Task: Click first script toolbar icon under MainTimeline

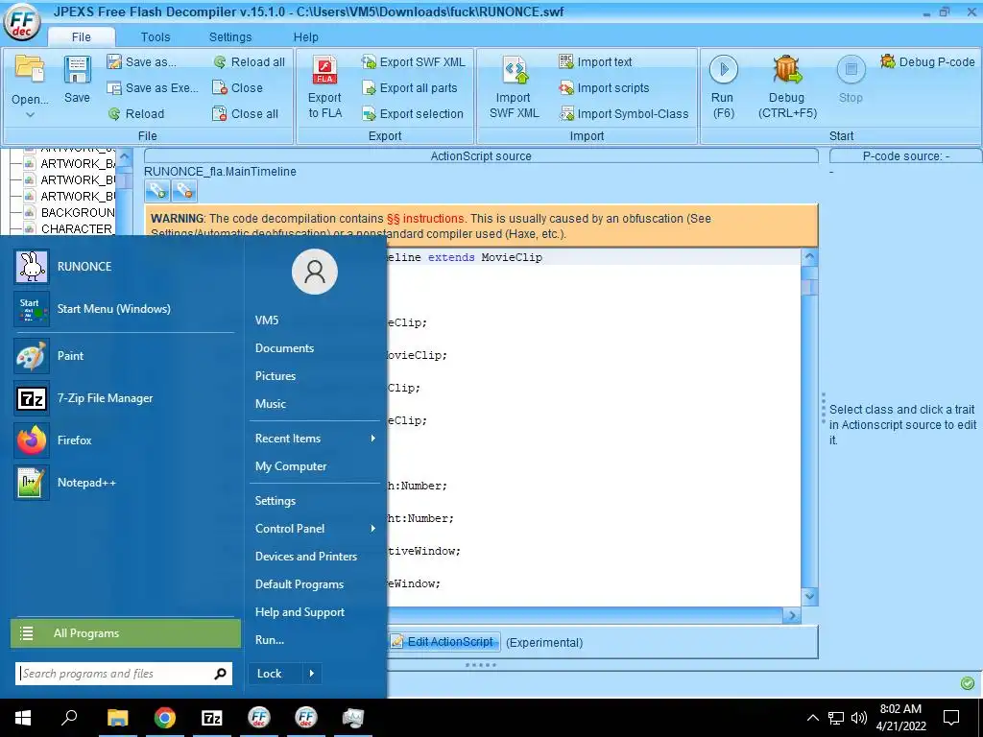Action: coord(157,191)
